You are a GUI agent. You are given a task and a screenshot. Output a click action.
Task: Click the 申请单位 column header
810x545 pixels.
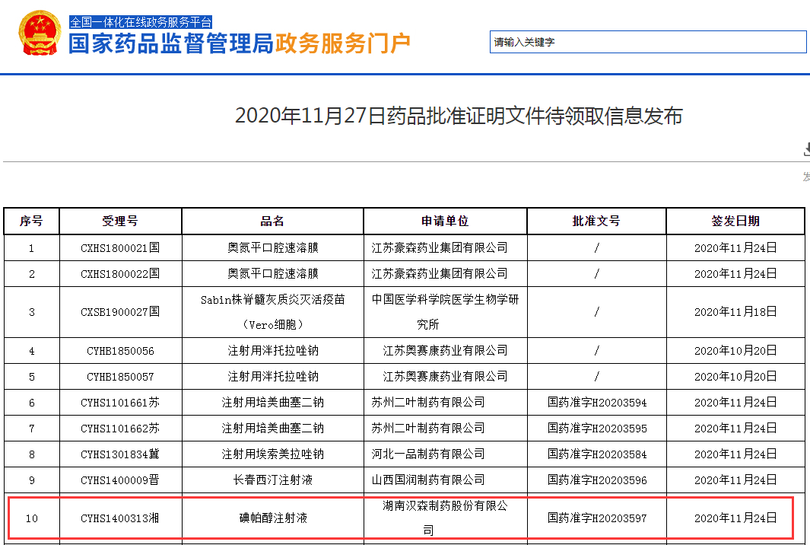pos(445,222)
